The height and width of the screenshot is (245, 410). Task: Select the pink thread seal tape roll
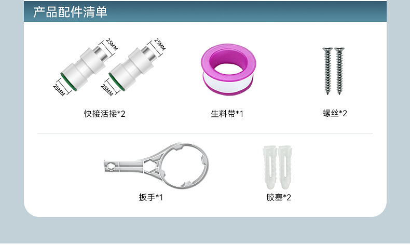click(x=228, y=69)
